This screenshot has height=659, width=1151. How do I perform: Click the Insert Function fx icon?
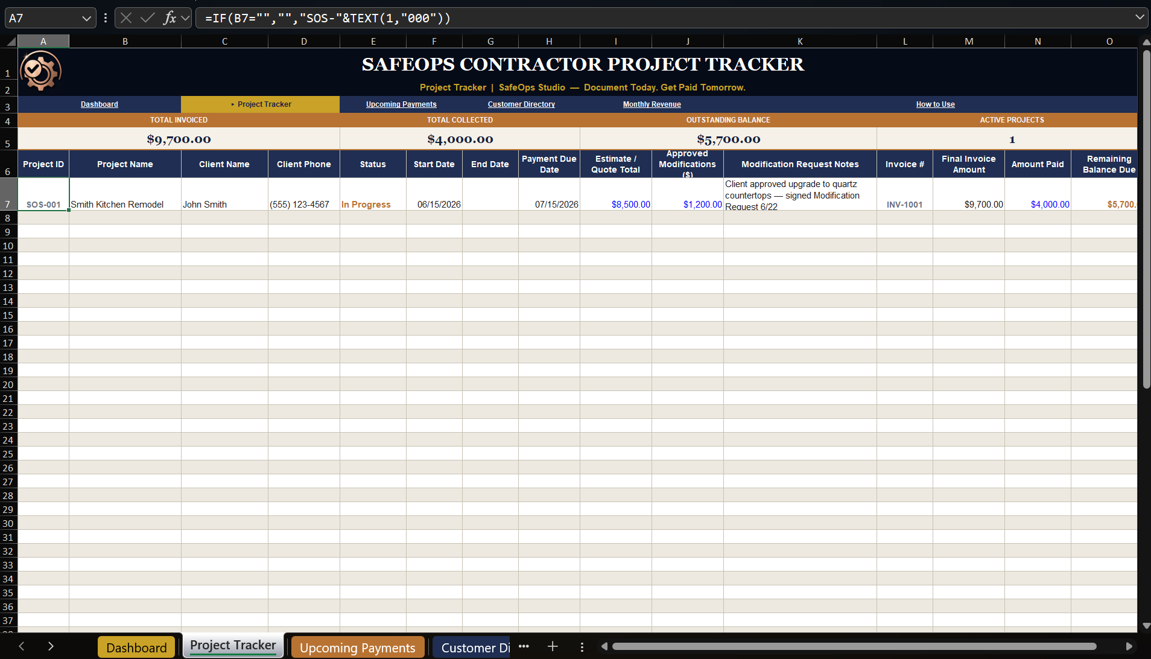click(170, 18)
